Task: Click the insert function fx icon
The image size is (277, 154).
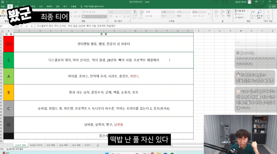Action: (x=32, y=26)
